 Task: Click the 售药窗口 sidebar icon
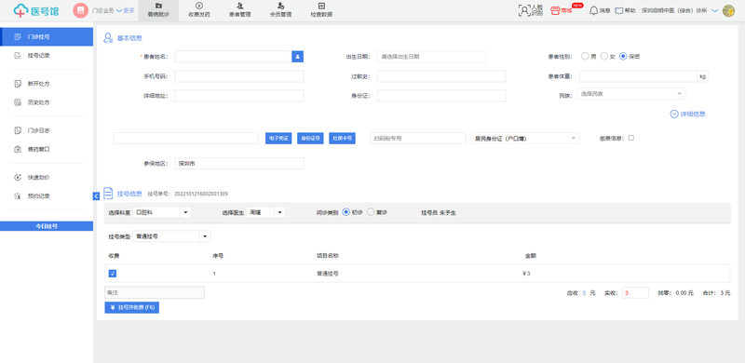(18, 149)
